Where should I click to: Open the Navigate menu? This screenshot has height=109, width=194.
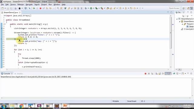tap(29, 5)
